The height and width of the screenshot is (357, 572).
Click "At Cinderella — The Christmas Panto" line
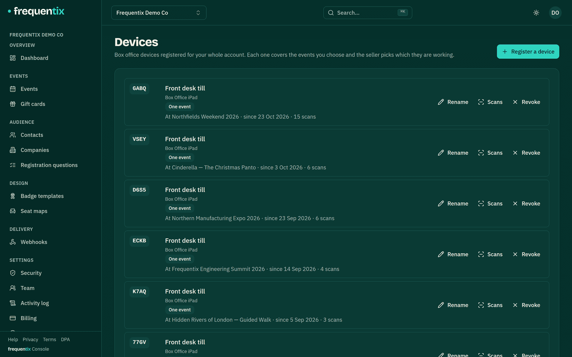(245, 168)
